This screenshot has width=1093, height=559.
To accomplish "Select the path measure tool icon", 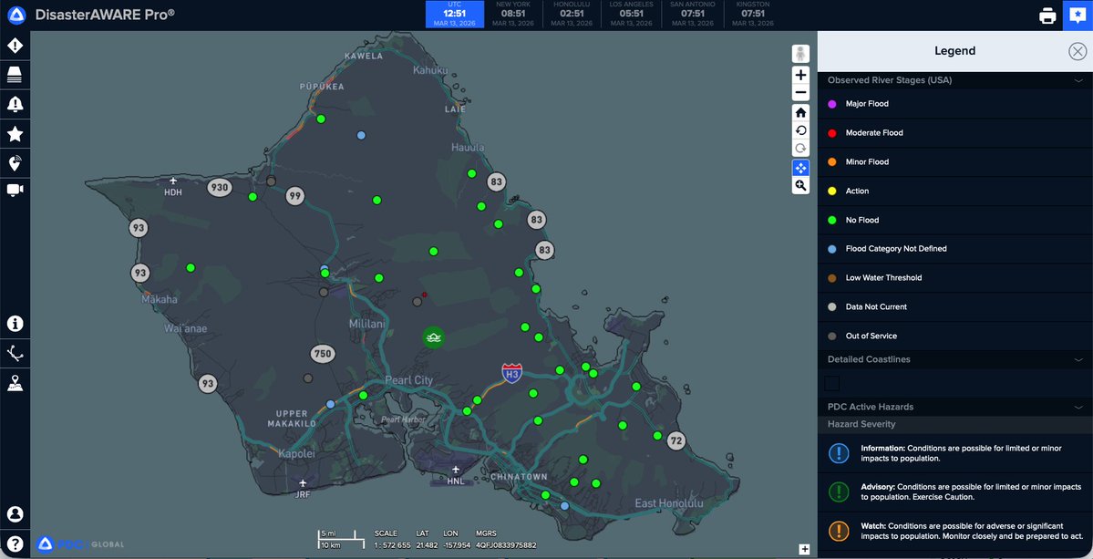I will point(15,354).
